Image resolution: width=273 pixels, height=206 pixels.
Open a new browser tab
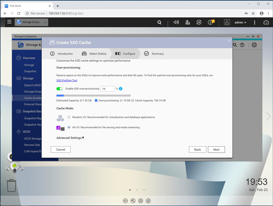click(x=58, y=6)
